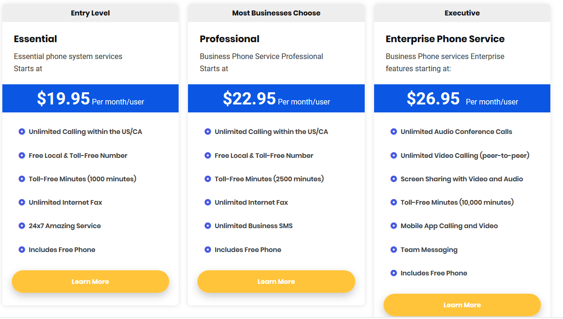Click bullet icon beside 24x7 Amazing Service
563x319 pixels.
22,226
